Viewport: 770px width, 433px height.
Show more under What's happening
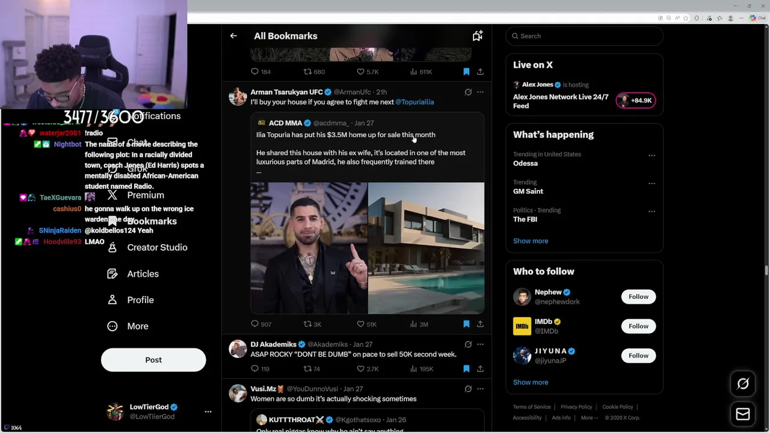[531, 241]
